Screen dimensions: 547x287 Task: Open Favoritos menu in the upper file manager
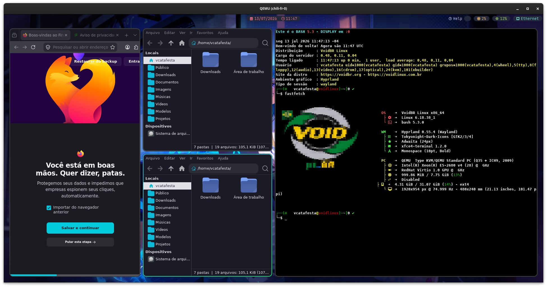(205, 33)
